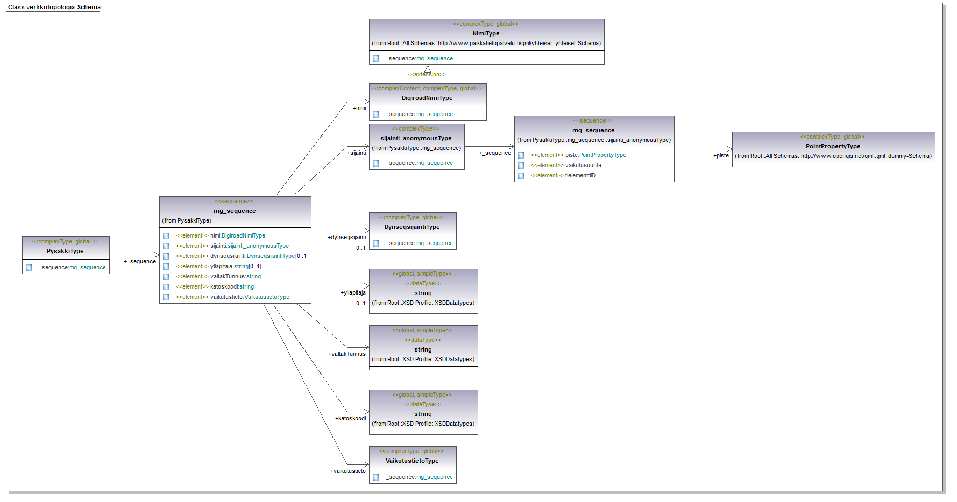Select the diagram frame tab Class verkkotopologia-Schema

tap(54, 7)
